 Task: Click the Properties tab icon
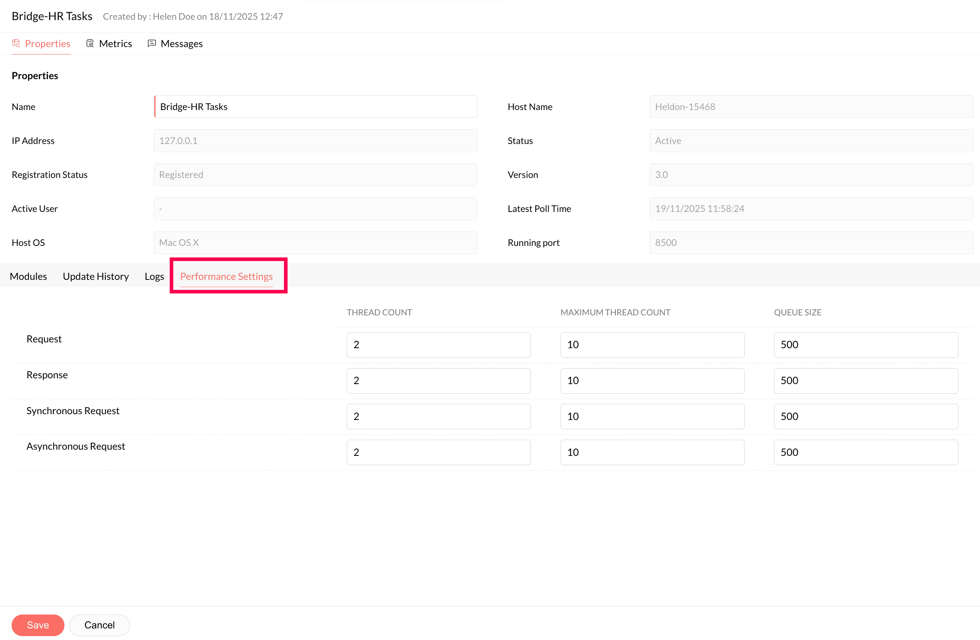16,43
